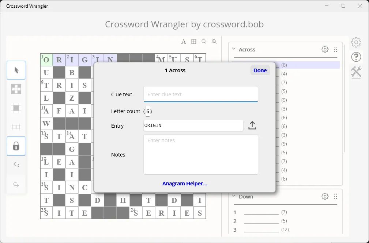Screen dimensions: 369x243
Task: Click the grid cell numbered 17
Action: pos(46,162)
